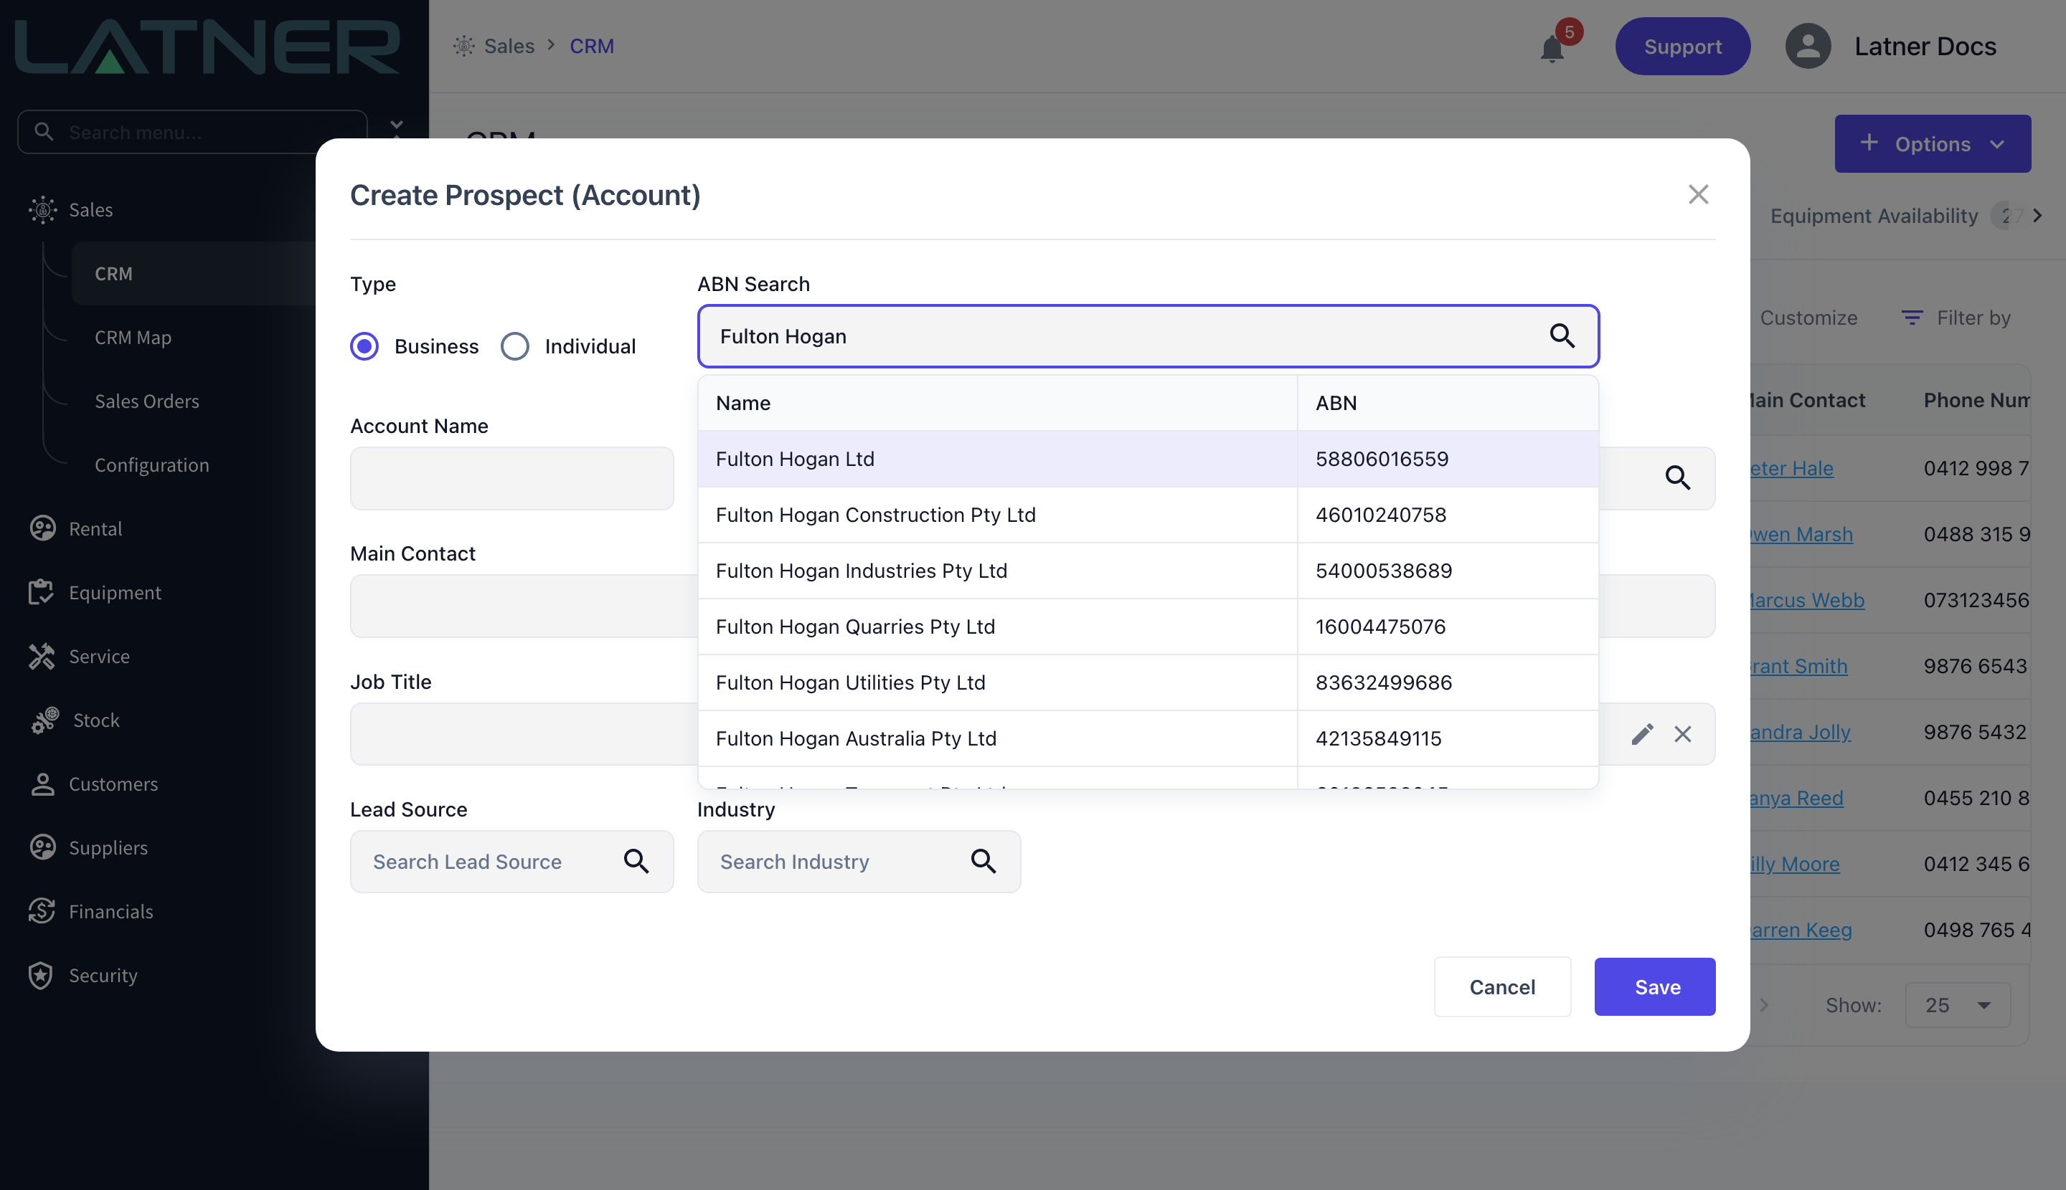Click the Customers person icon

coord(42,784)
